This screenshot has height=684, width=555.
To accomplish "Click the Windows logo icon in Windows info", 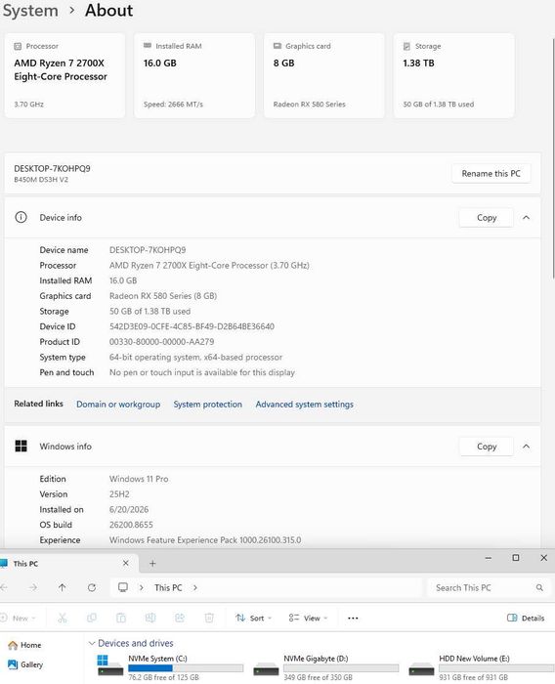I will (21, 446).
